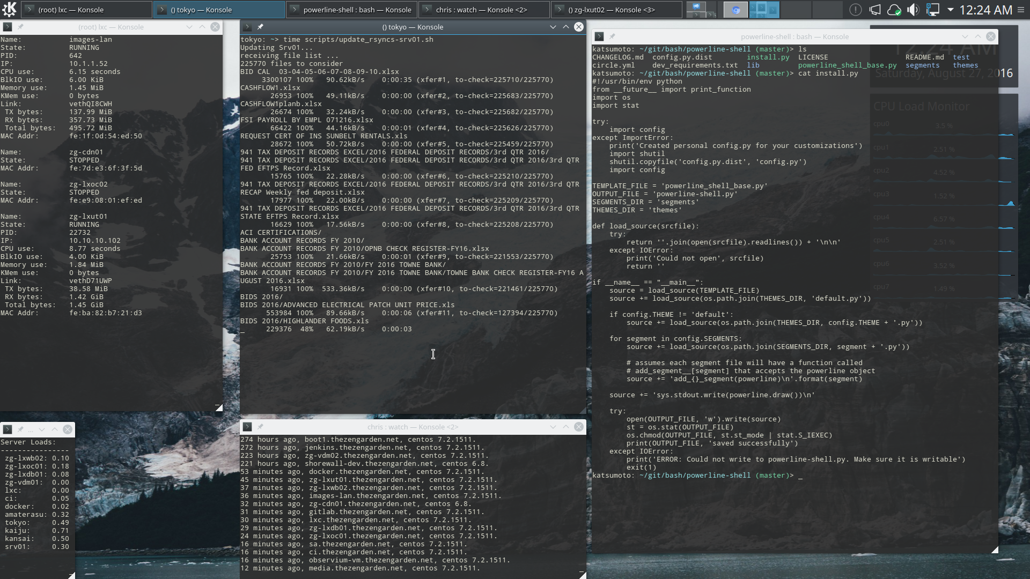This screenshot has width=1030, height=579.
Task: Minimize the lxc Konsole window
Action: (x=189, y=27)
